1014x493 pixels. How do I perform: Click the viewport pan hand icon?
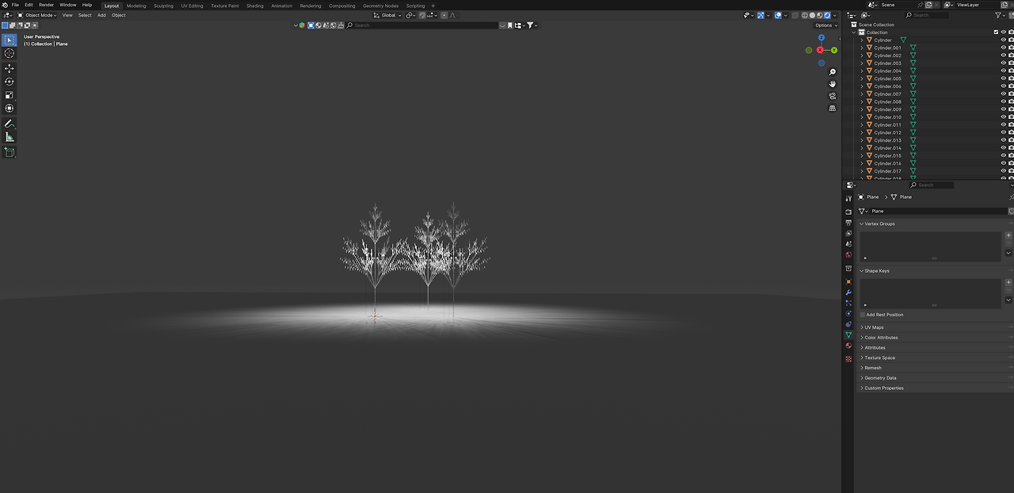832,84
